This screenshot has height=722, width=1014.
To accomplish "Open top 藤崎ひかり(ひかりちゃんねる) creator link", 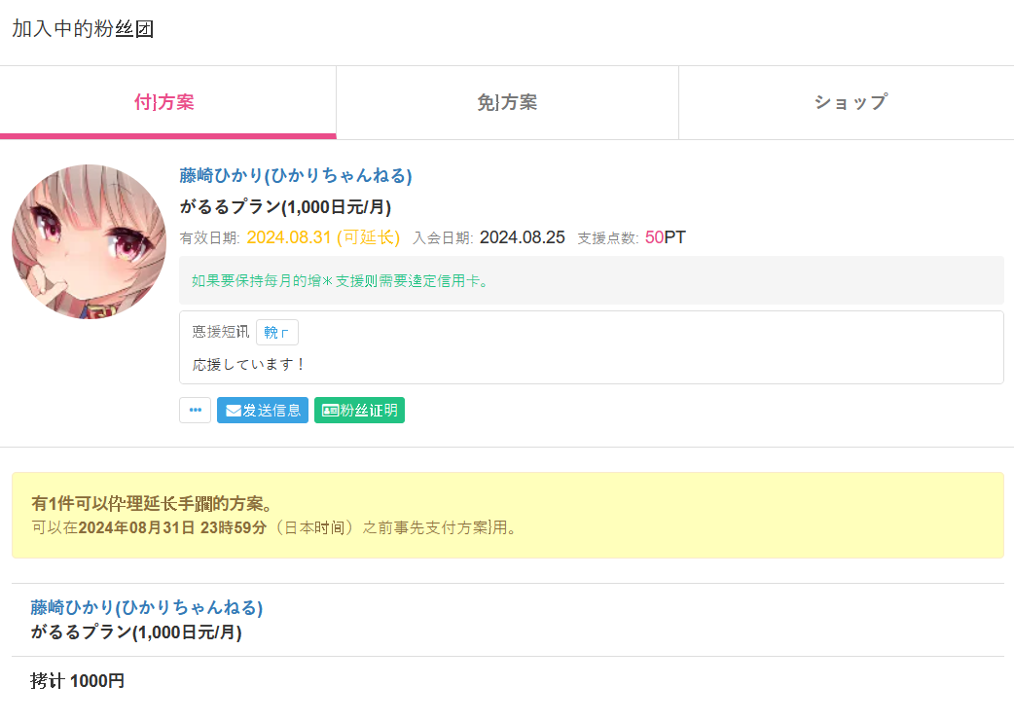I will [x=296, y=175].
